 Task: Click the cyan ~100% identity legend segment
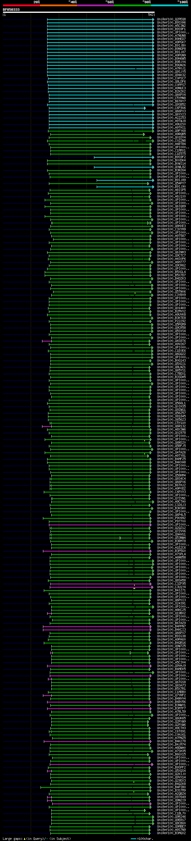170,5
